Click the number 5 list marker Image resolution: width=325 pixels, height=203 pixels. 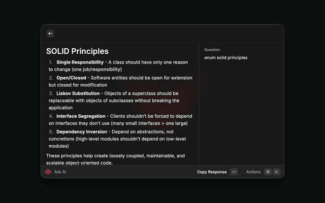51,132
